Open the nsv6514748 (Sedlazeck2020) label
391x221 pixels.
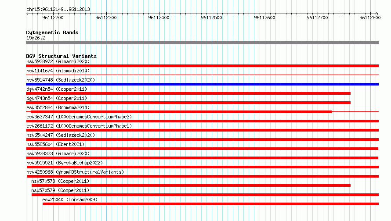point(61,80)
